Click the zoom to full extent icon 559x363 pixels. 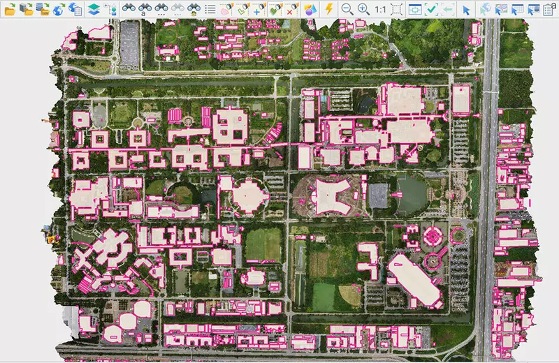coord(396,9)
